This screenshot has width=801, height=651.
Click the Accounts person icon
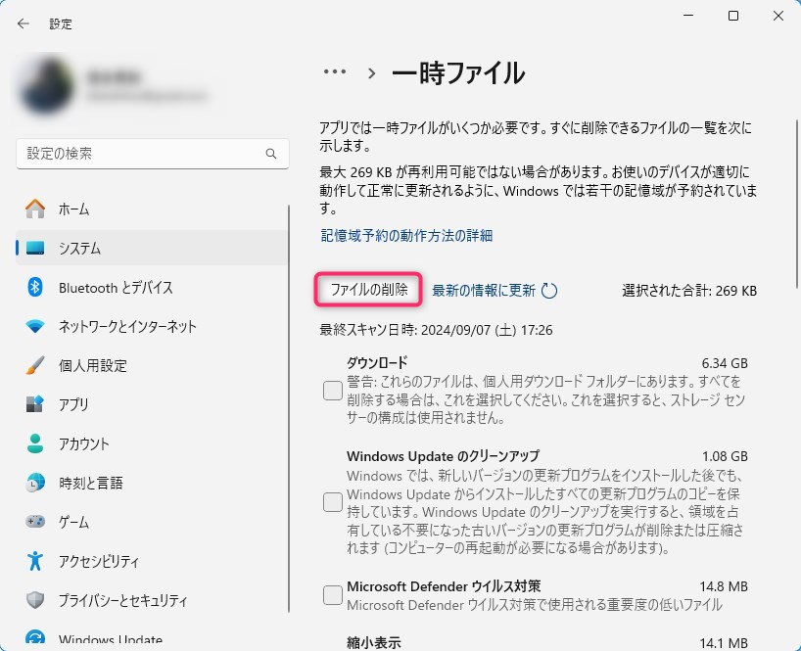pos(35,443)
